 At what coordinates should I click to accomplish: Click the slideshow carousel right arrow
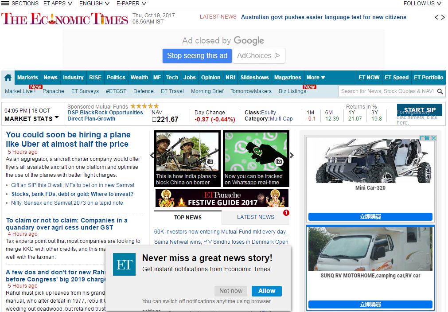[292, 155]
